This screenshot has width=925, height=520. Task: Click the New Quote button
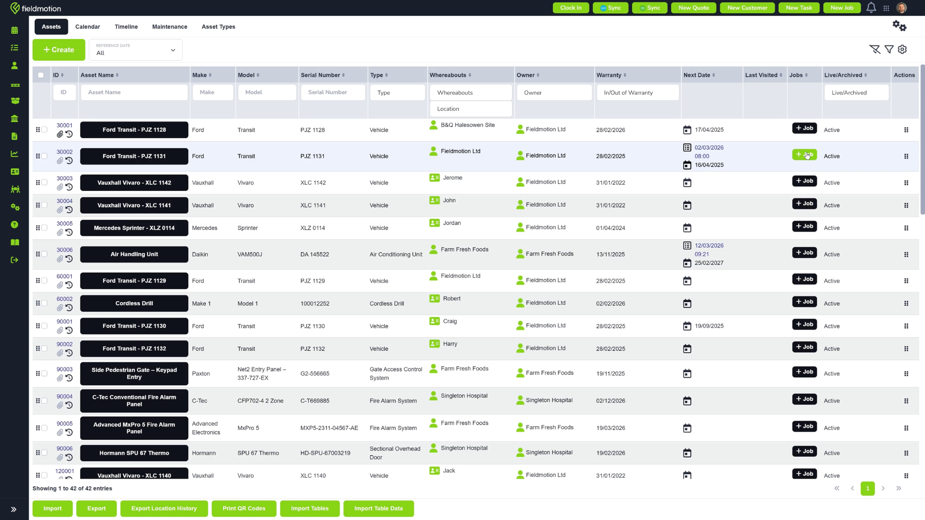pyautogui.click(x=693, y=8)
